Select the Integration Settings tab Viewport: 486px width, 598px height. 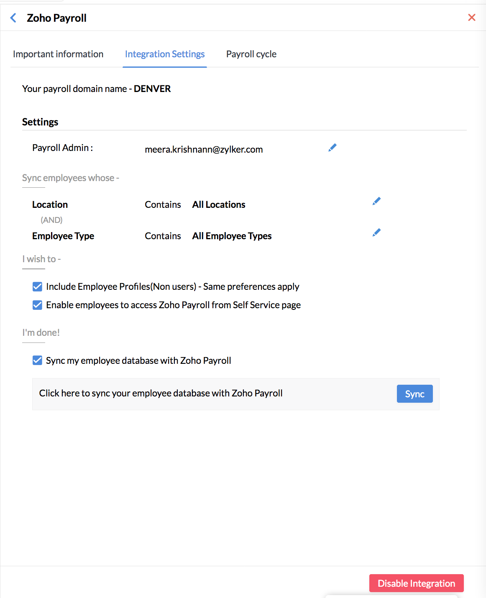pyautogui.click(x=164, y=54)
